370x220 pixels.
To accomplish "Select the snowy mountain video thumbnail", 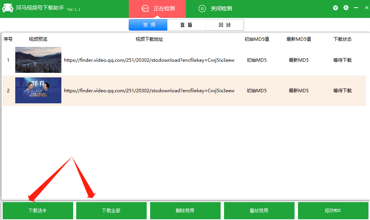I will [38, 60].
